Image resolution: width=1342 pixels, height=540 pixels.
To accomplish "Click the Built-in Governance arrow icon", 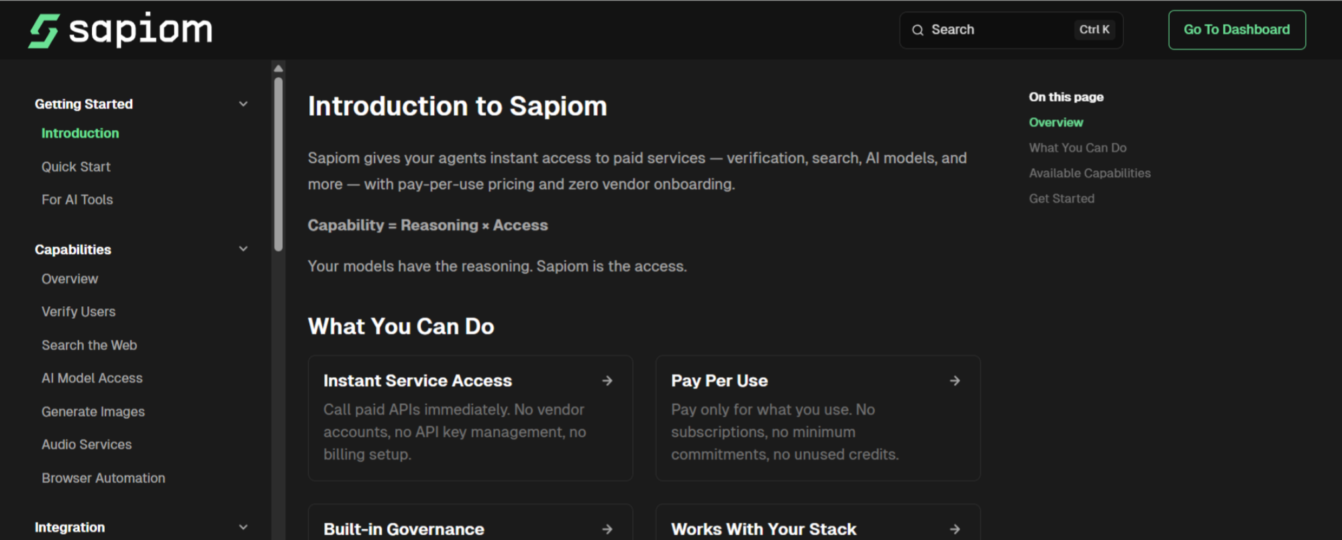I will [607, 529].
